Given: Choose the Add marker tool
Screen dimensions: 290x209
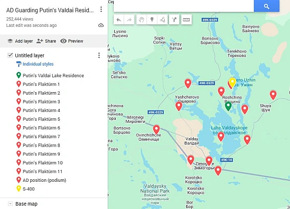Looking at the screenshot, I should tap(152, 19).
